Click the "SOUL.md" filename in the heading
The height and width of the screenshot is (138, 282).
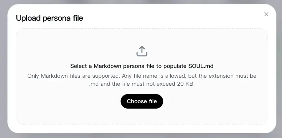tap(201, 66)
